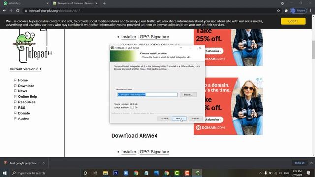Click the address bar URL
Screen dimensions: 315x177
(x=54, y=11)
